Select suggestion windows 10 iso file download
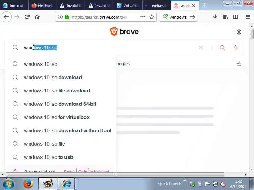Viewport: 254px width, 190px height. pyautogui.click(x=61, y=91)
